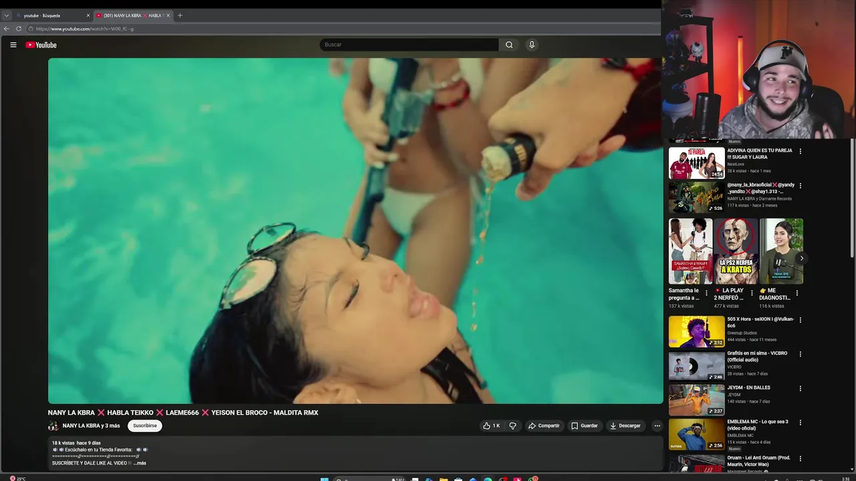Open a new browser tab
The height and width of the screenshot is (481, 856).
coord(179,15)
